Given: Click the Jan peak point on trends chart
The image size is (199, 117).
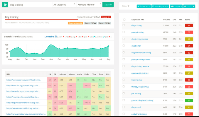Looking at the screenshot, I should (x=51, y=45).
